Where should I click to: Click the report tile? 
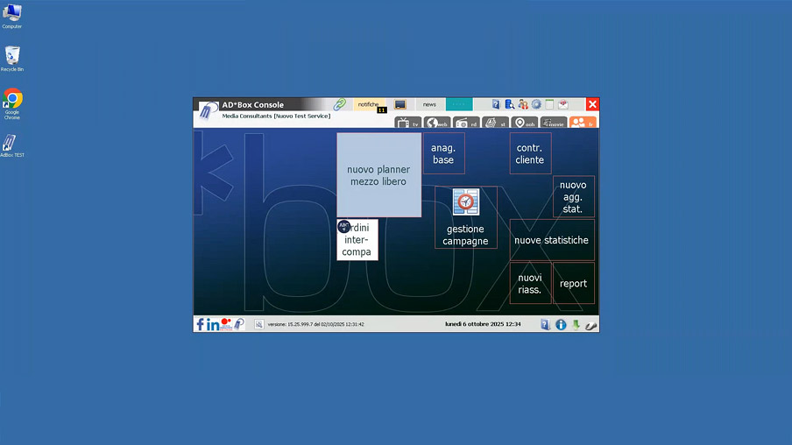point(574,283)
